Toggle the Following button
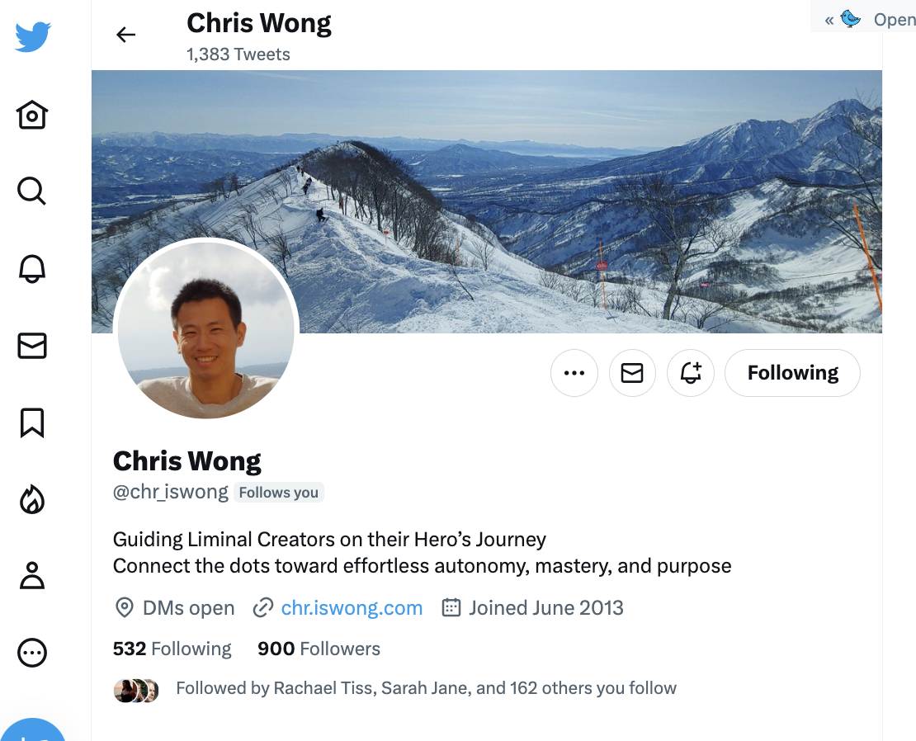This screenshot has height=741, width=916. point(792,372)
